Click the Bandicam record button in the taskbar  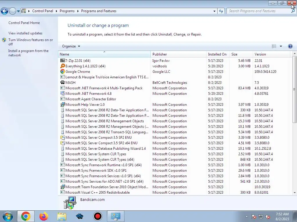coord(98,216)
